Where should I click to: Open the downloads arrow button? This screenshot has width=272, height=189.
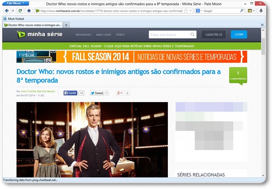click(x=261, y=11)
